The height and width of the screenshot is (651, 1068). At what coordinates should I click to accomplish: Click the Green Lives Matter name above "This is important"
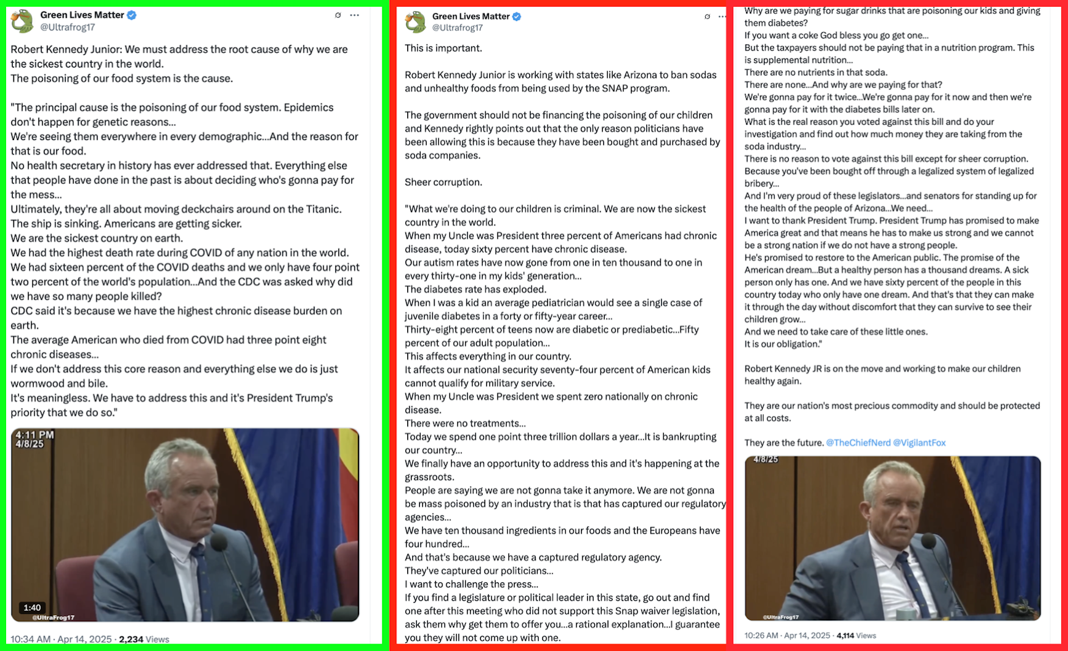(x=471, y=16)
